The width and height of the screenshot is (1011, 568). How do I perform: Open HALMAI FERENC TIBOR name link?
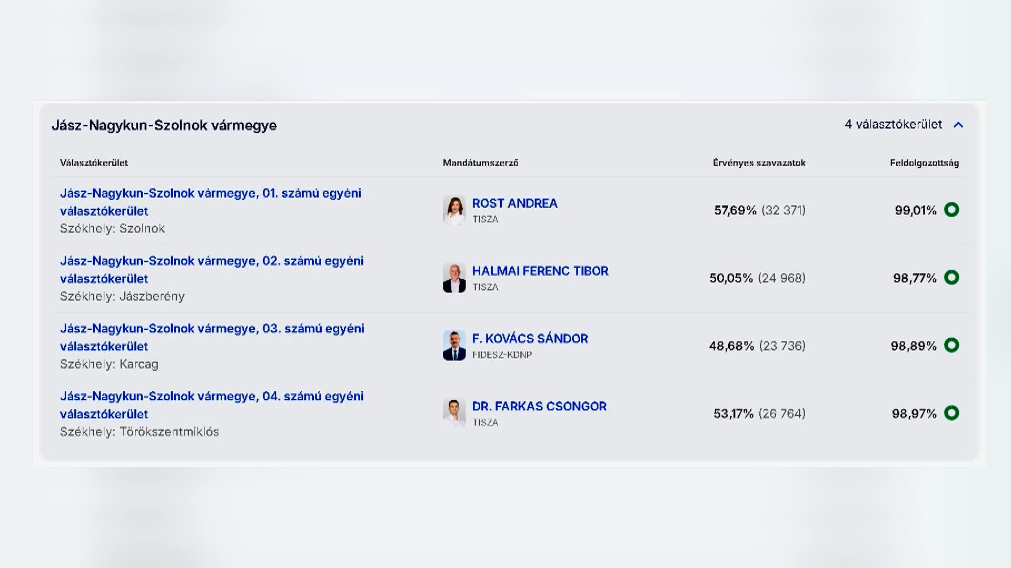point(540,271)
